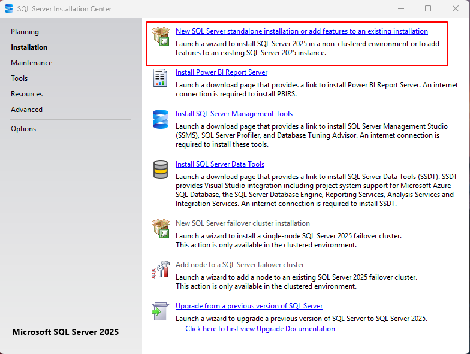This screenshot has height=354, width=470.
Task: Go to the Maintenance section
Action: 31,63
